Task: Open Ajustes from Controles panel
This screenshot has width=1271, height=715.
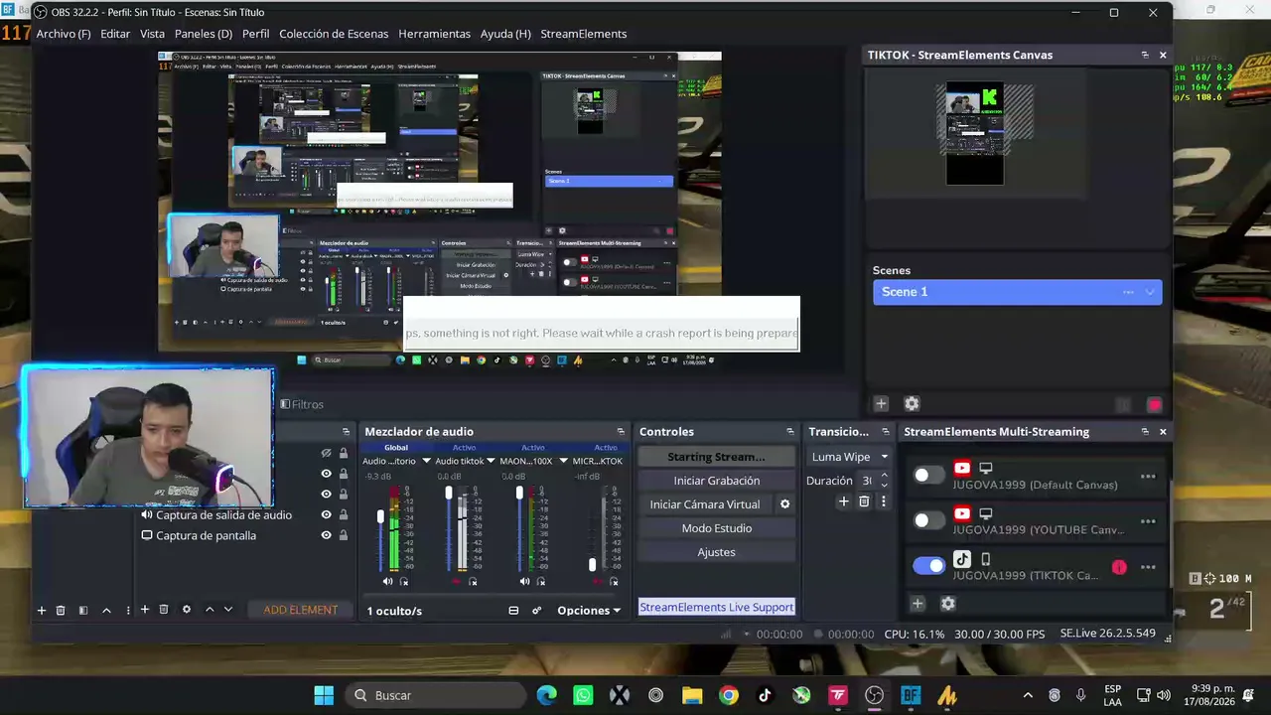Action: coord(717,552)
